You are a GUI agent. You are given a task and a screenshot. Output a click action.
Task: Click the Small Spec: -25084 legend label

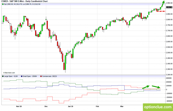click(30, 76)
